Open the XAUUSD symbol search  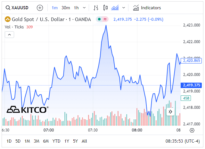[x=17, y=8]
